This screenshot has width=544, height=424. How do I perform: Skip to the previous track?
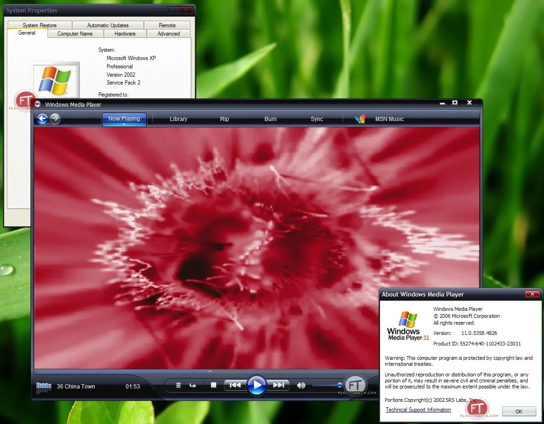pyautogui.click(x=235, y=385)
